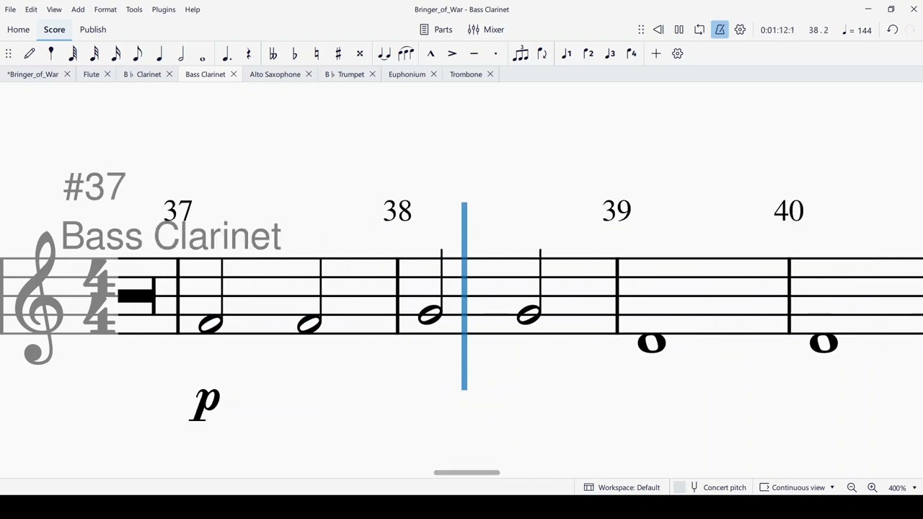Open playback settings gear
The height and width of the screenshot is (519, 923).
pos(740,30)
